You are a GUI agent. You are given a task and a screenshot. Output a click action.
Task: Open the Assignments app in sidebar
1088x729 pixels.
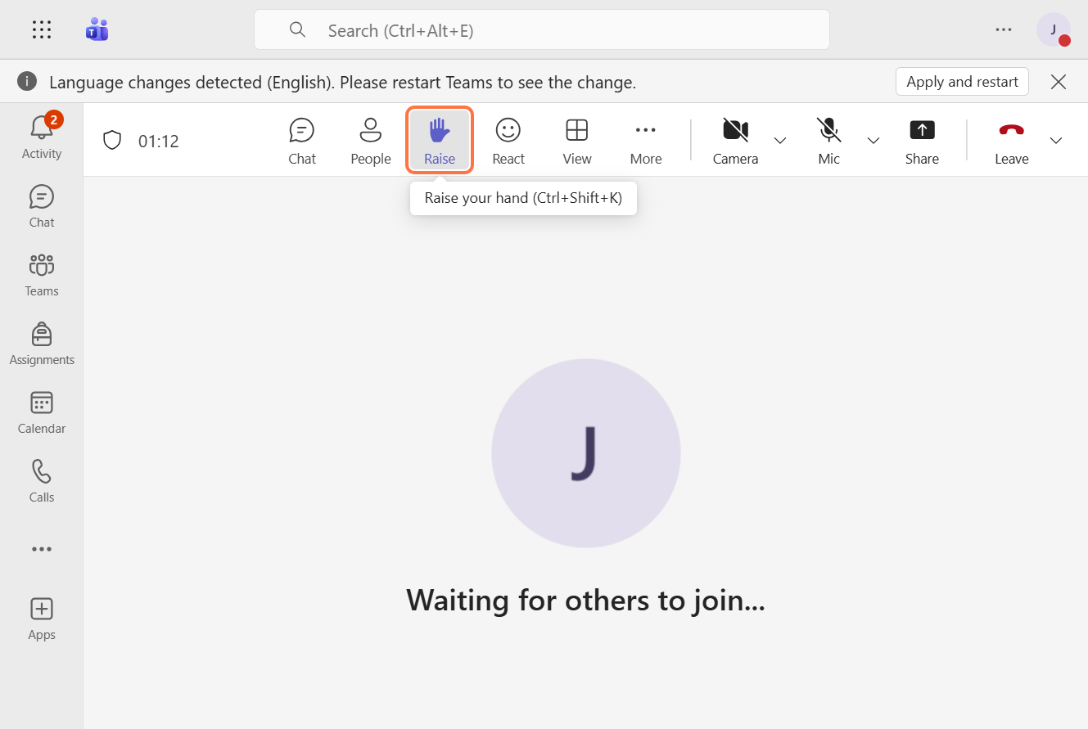pyautogui.click(x=42, y=344)
